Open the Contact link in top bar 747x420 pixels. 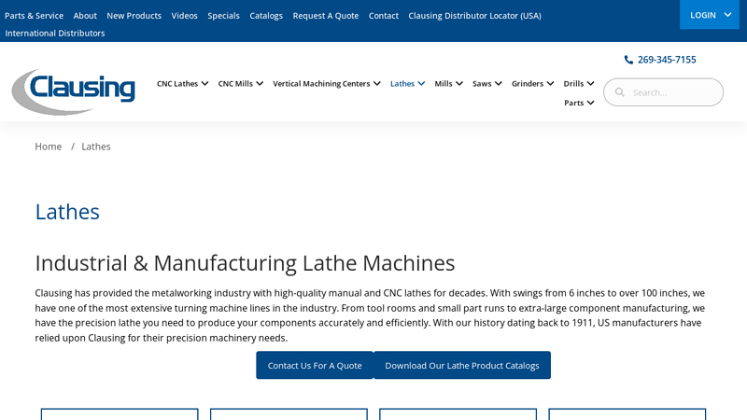[x=384, y=16]
